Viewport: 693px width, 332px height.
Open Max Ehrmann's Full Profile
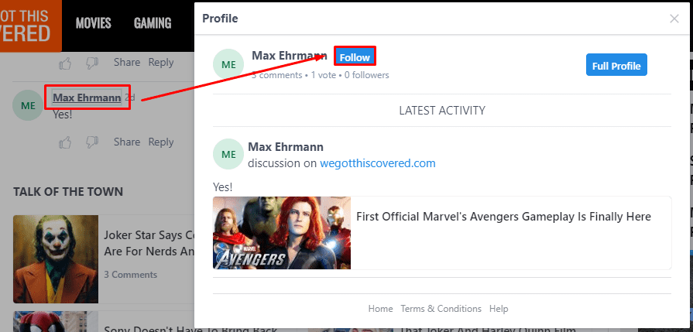click(616, 66)
